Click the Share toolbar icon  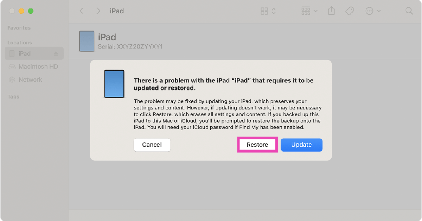[x=331, y=11]
